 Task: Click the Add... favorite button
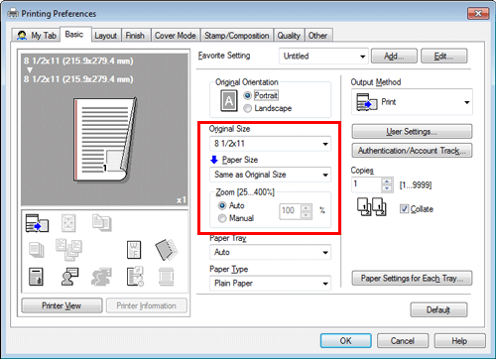(394, 56)
